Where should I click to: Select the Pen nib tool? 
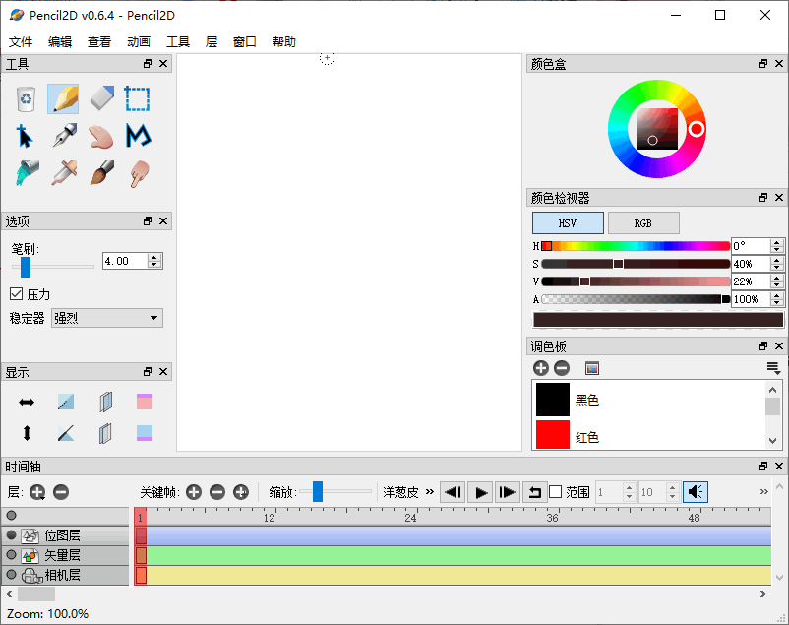coord(64,136)
